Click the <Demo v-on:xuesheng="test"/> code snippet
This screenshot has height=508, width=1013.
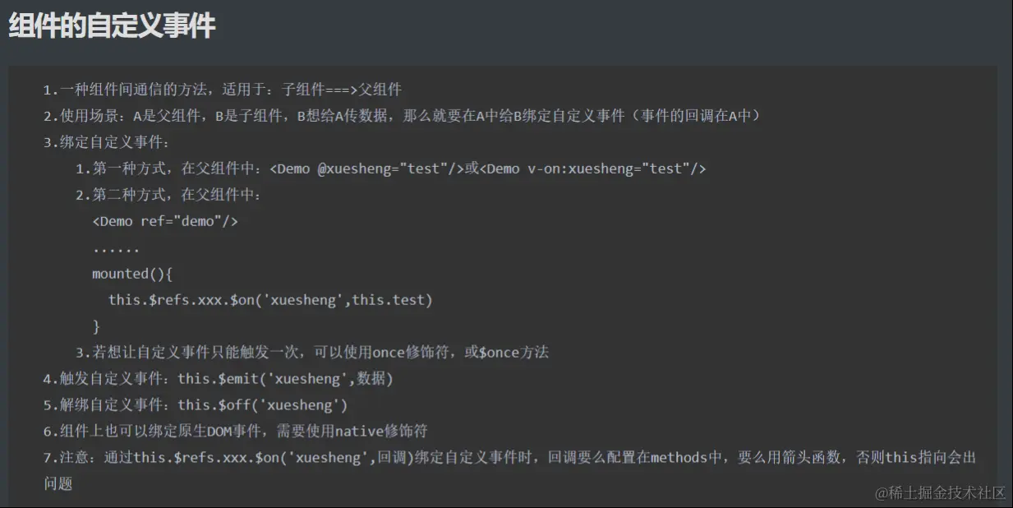coord(593,169)
